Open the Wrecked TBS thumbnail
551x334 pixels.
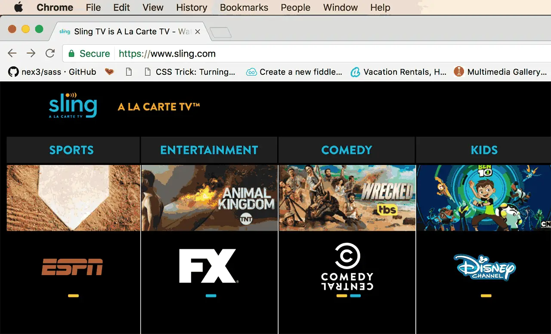pyautogui.click(x=347, y=198)
